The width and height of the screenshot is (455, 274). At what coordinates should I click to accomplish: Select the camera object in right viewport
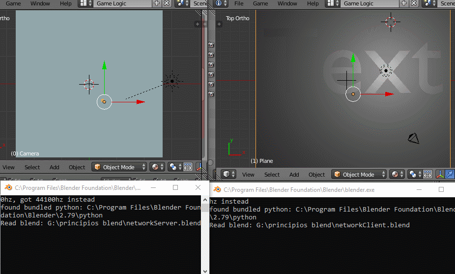coord(414,138)
